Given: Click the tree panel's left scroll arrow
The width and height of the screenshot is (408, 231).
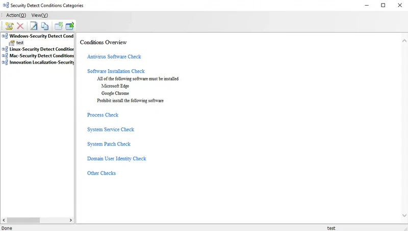Looking at the screenshot, I should (x=4, y=220).
